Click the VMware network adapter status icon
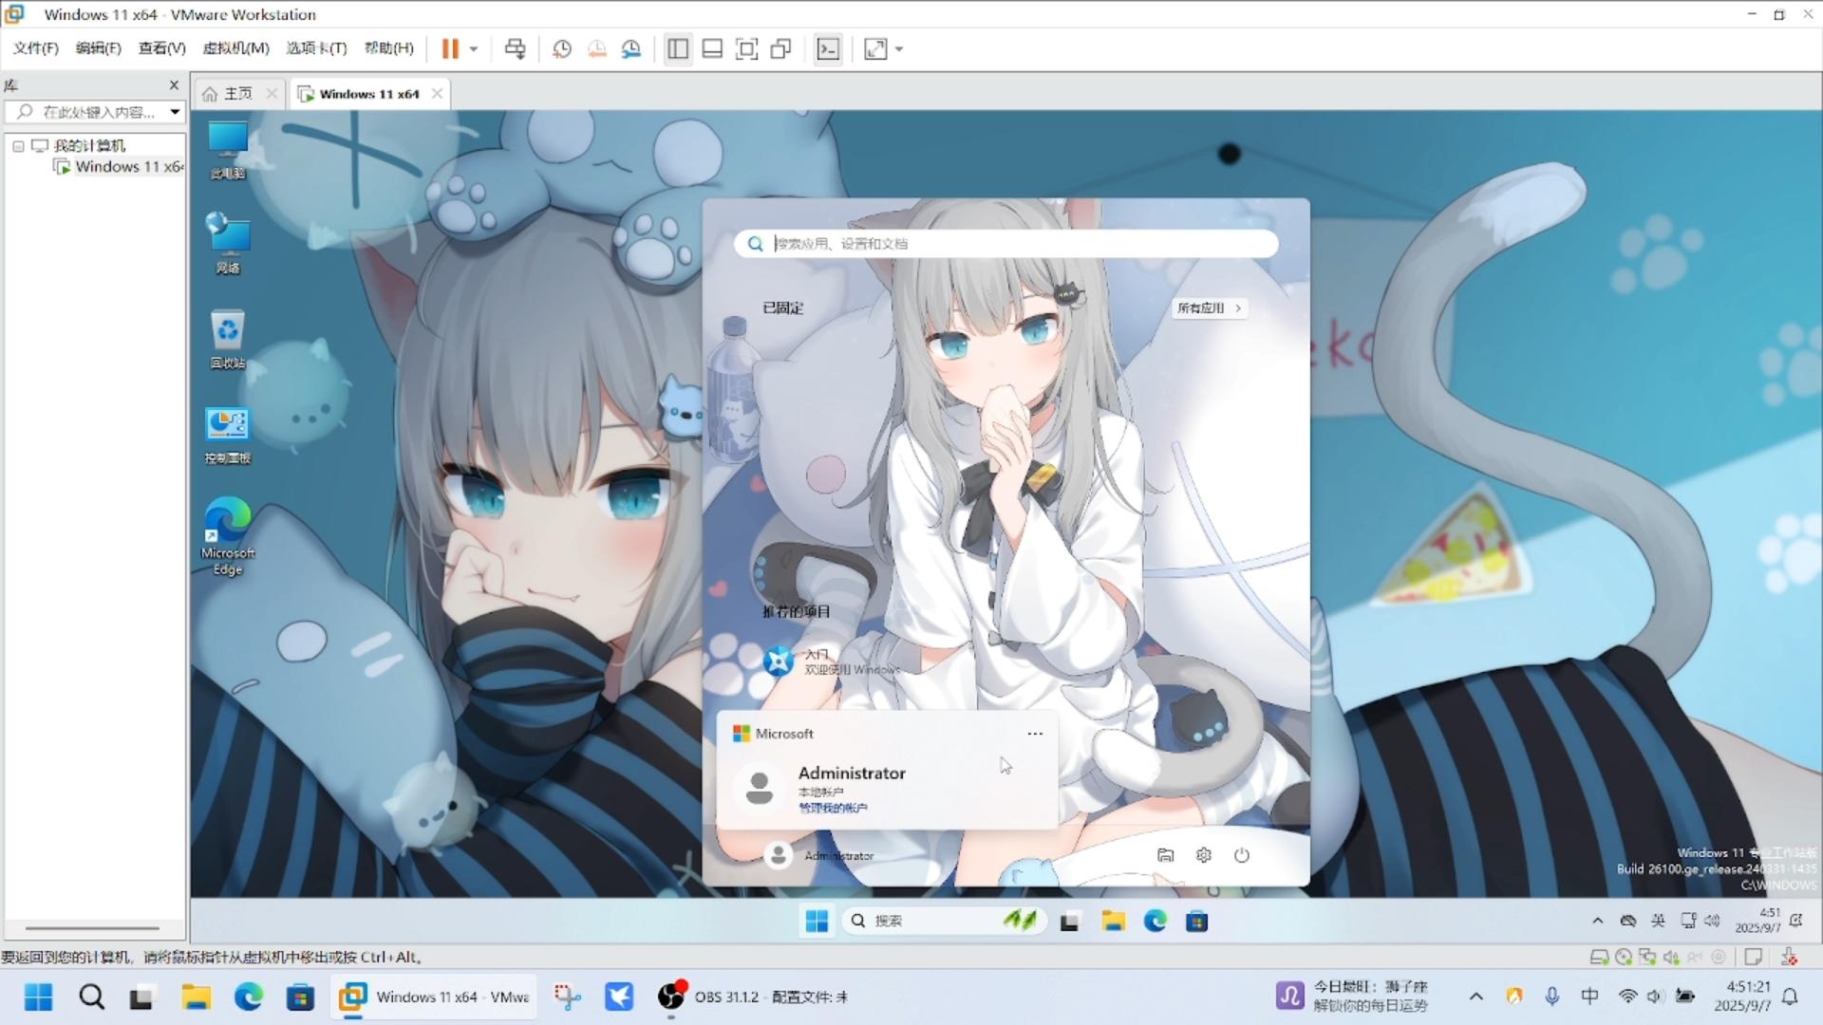The image size is (1823, 1025). (x=1647, y=957)
